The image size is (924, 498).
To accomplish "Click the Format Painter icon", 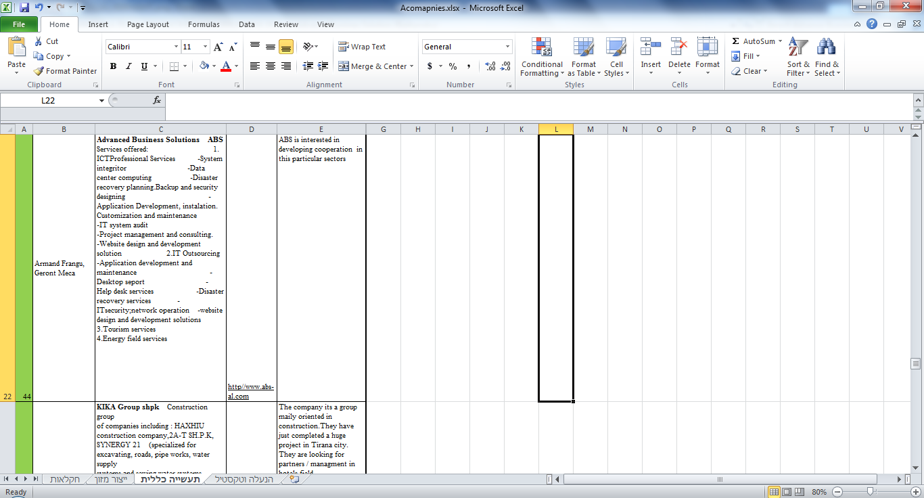I will pyautogui.click(x=39, y=71).
